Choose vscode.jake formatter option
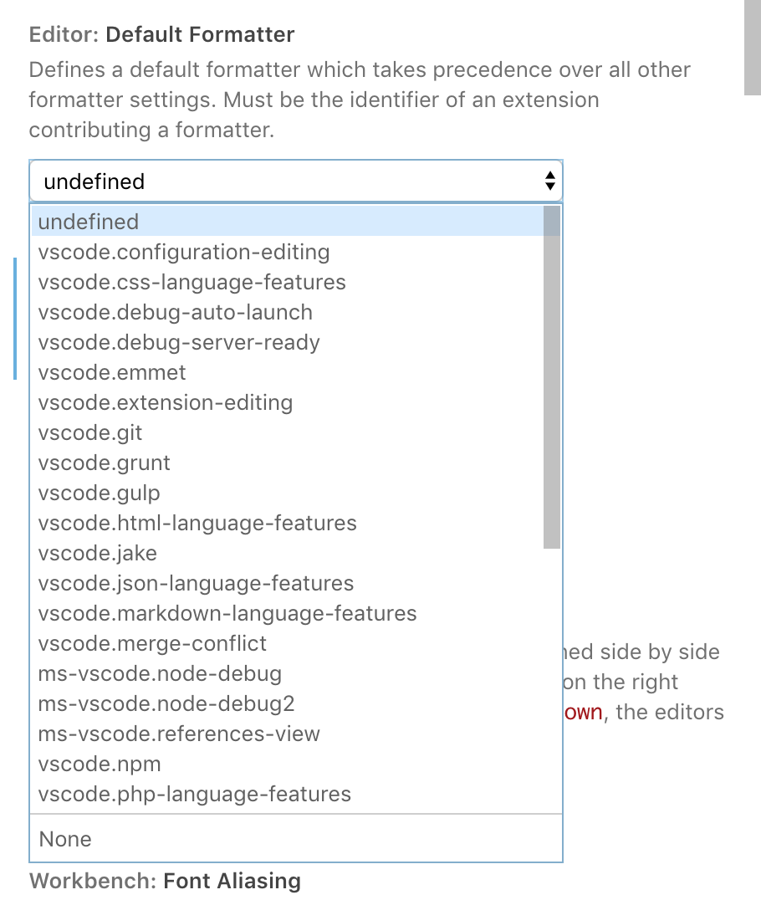This screenshot has width=761, height=900. 97,553
